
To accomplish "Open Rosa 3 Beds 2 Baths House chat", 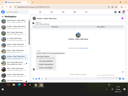I will tap(14, 33).
